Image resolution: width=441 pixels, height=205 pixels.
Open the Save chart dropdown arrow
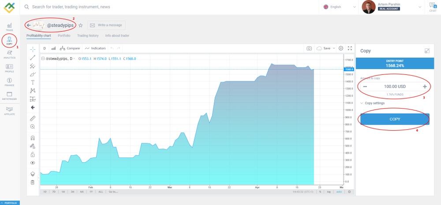(334, 48)
